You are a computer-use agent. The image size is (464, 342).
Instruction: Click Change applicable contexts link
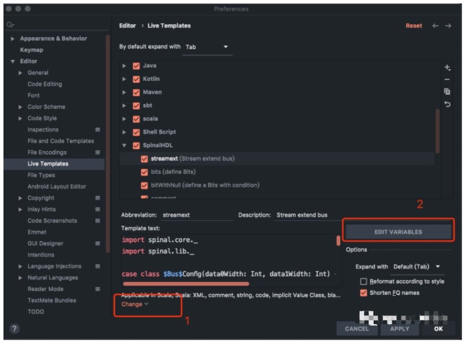[x=135, y=304]
